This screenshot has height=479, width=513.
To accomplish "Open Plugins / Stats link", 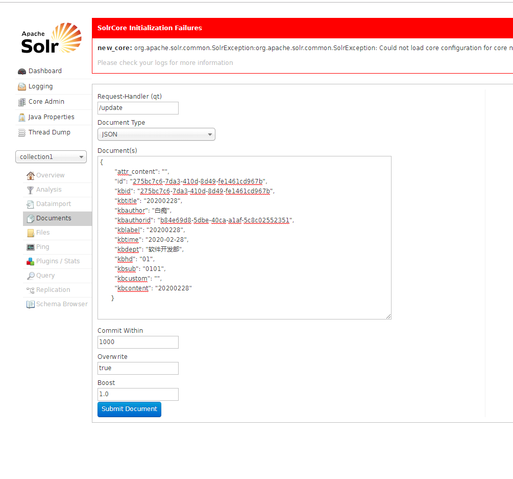I will coord(58,261).
